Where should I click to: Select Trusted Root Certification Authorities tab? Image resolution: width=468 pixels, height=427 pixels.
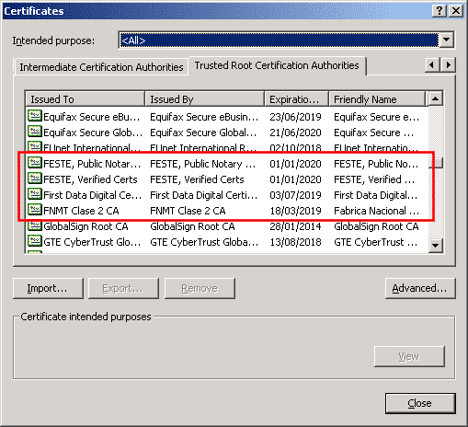[277, 65]
